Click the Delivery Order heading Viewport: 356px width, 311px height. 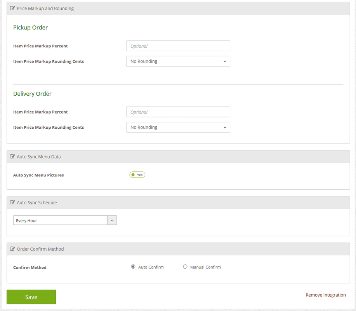point(32,94)
